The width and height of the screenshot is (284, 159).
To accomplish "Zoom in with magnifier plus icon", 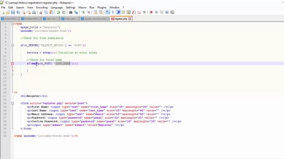I will (x=83, y=12).
